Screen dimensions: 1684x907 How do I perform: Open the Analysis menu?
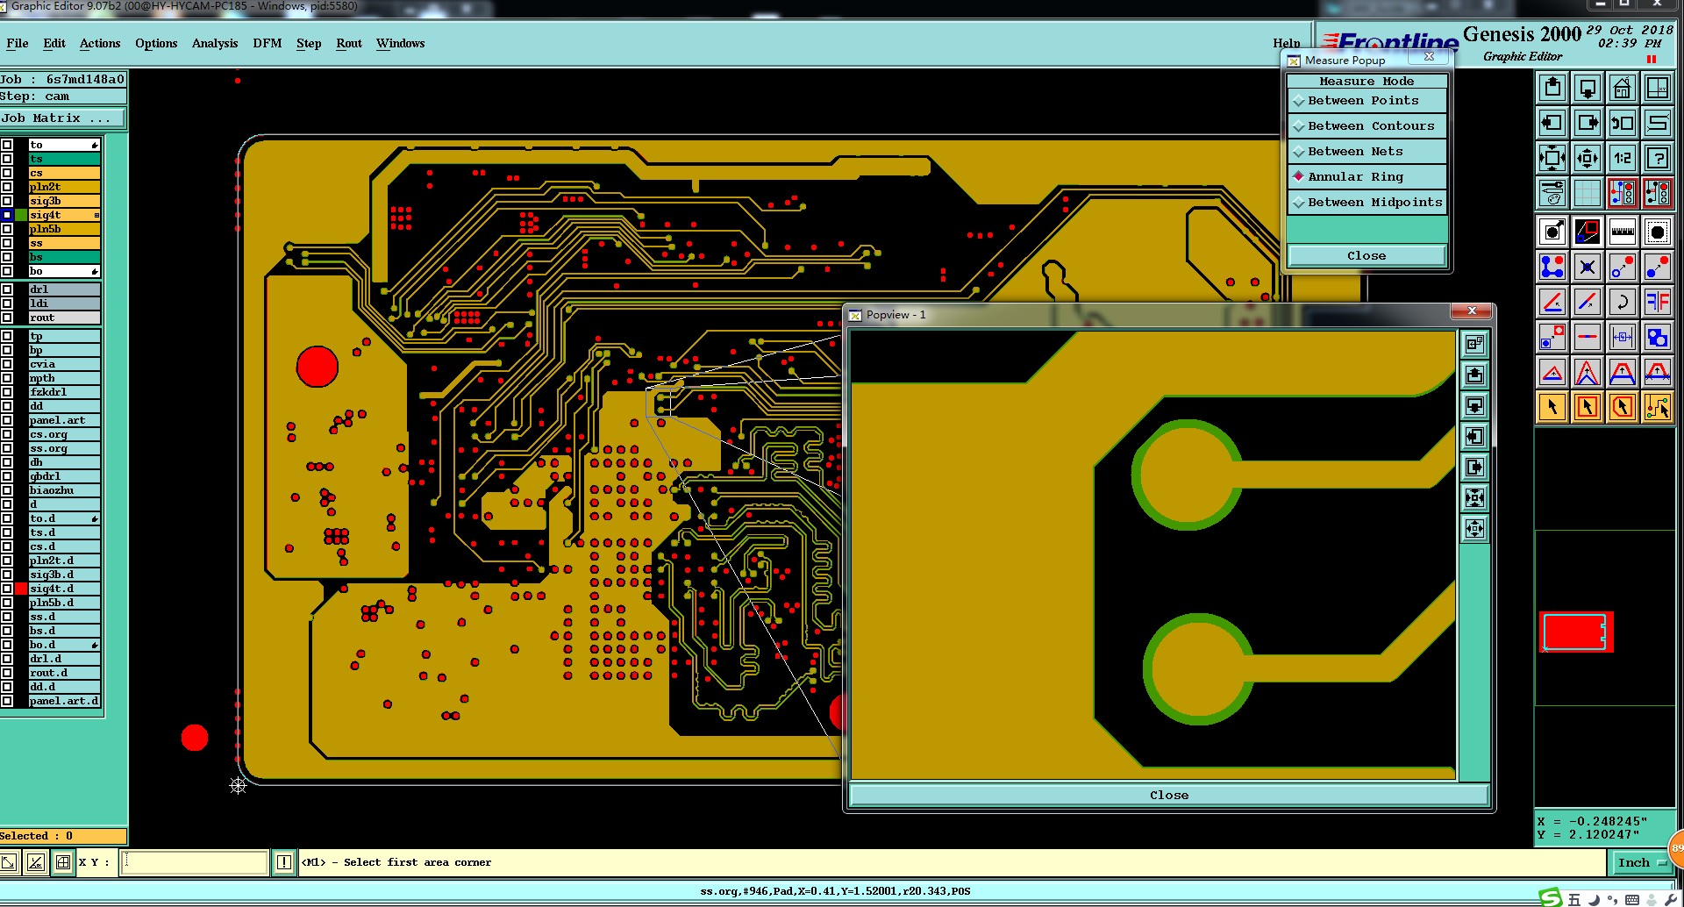[215, 43]
